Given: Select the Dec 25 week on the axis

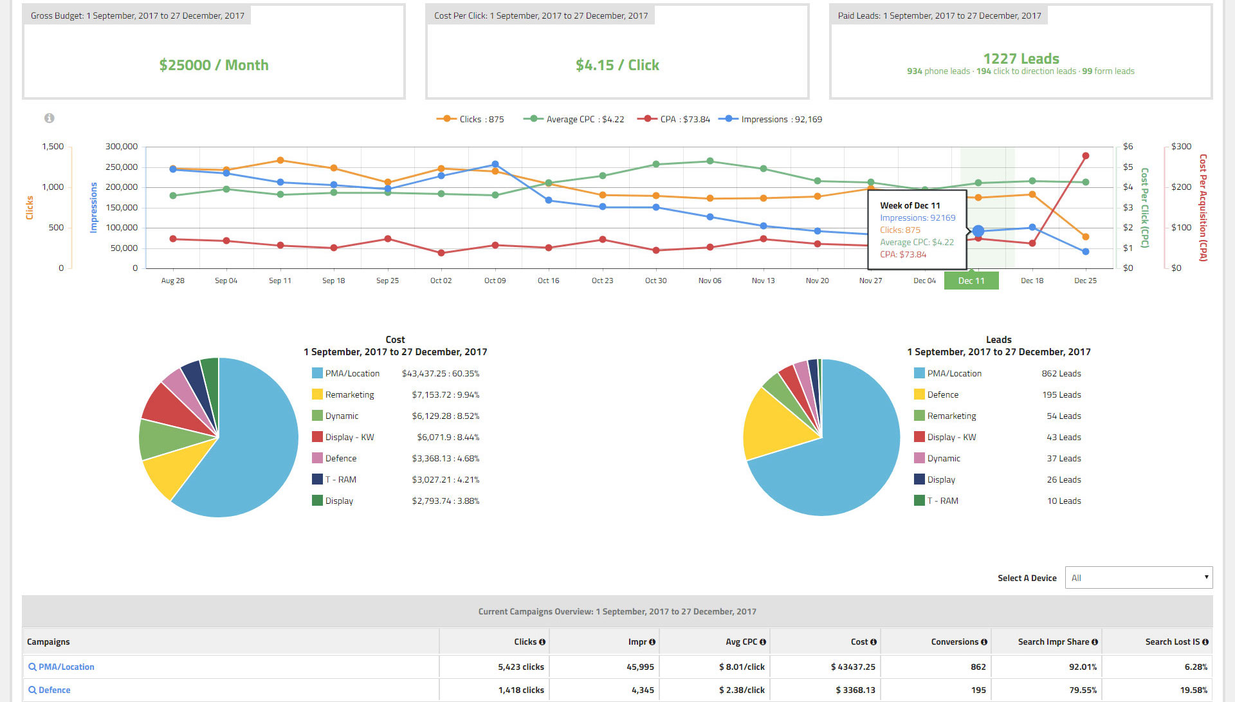Looking at the screenshot, I should click(1086, 281).
